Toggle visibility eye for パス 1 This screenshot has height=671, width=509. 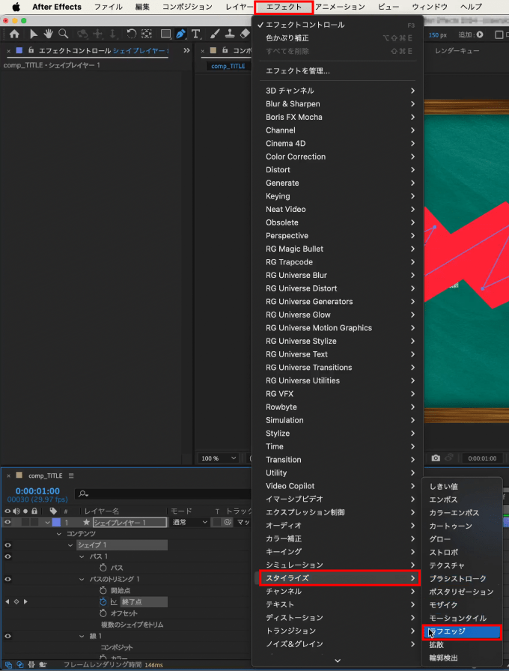click(x=7, y=556)
